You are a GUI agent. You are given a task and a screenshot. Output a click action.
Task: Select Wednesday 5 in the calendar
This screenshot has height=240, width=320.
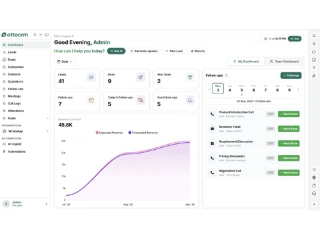tap(242, 89)
